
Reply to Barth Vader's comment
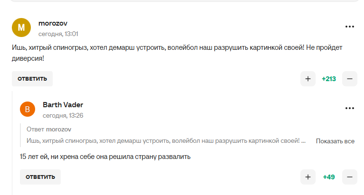[40, 177]
